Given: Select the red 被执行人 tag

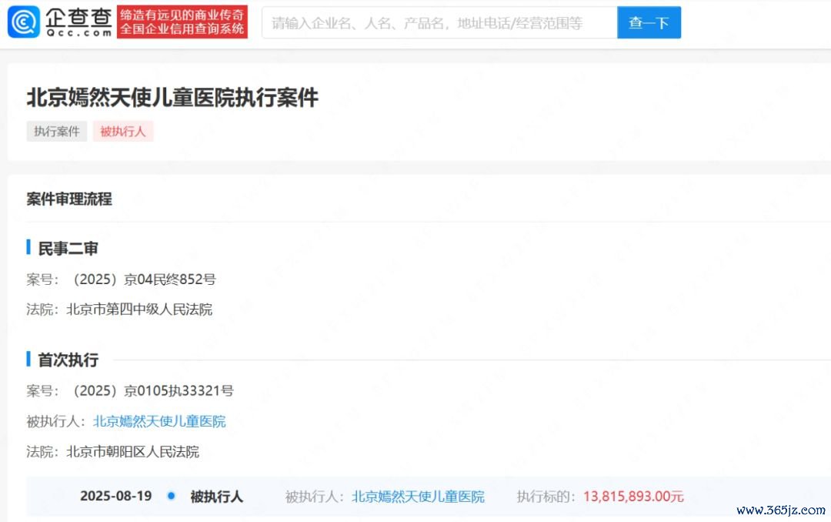Looking at the screenshot, I should [x=123, y=131].
